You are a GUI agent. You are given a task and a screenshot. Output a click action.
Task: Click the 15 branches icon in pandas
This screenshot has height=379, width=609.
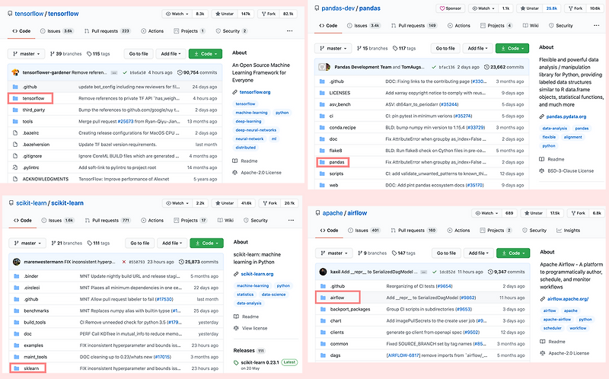(359, 49)
